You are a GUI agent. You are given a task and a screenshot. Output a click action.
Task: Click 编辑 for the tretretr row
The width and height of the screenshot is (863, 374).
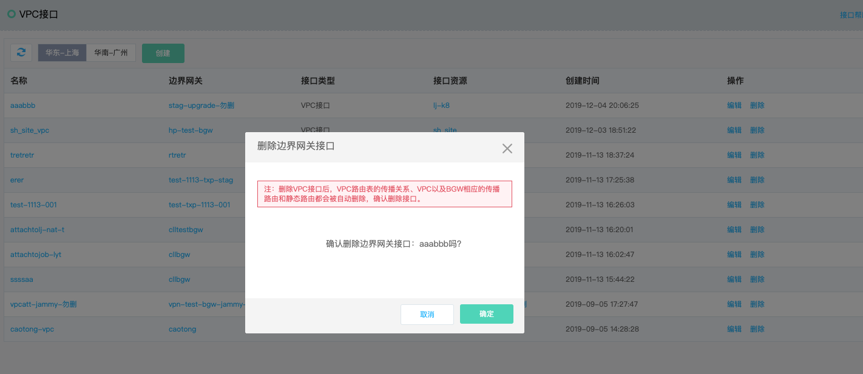coord(734,155)
